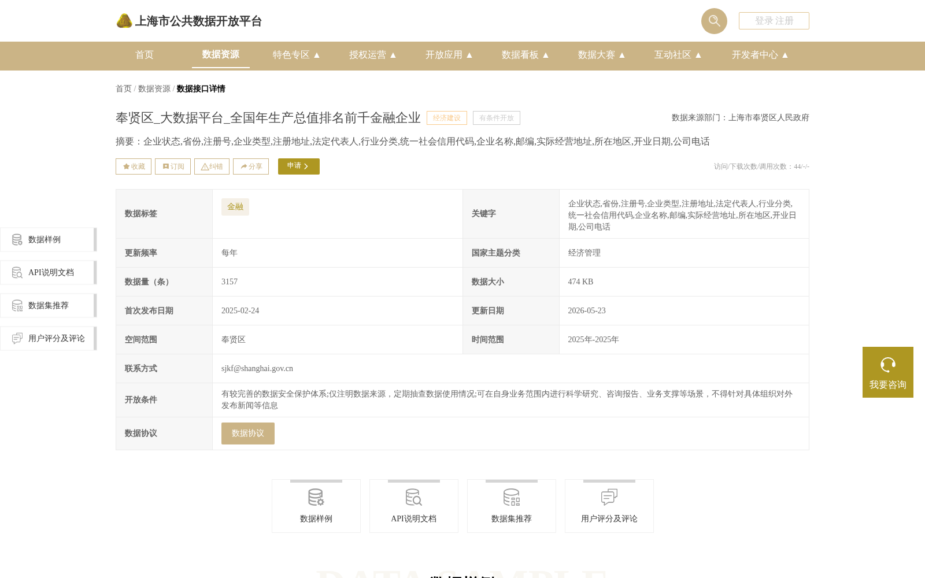Image resolution: width=925 pixels, height=578 pixels.
Task: Click the platform logo icon
Action: coord(124,21)
